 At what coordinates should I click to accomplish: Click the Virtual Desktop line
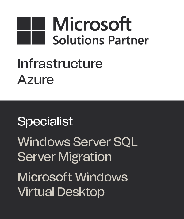(61, 192)
